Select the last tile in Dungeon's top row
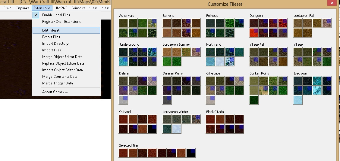Screen dimensions: 340x161 click(x=282, y=23)
